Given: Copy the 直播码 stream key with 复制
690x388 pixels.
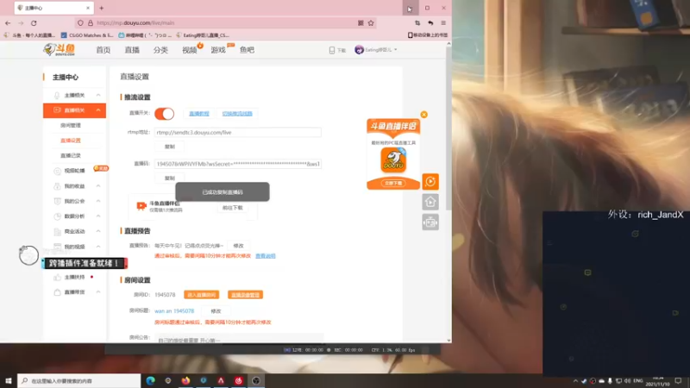Looking at the screenshot, I should click(x=170, y=178).
